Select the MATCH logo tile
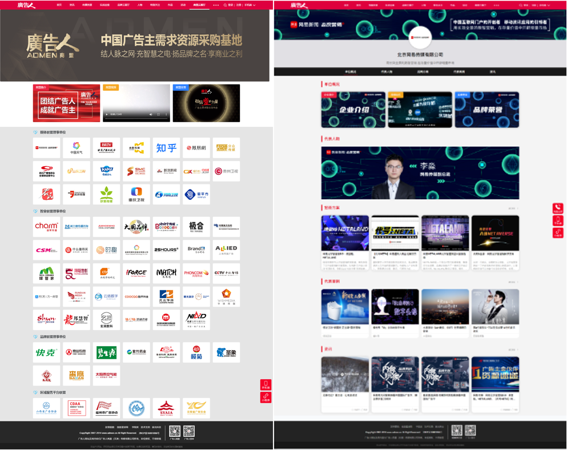 click(166, 273)
